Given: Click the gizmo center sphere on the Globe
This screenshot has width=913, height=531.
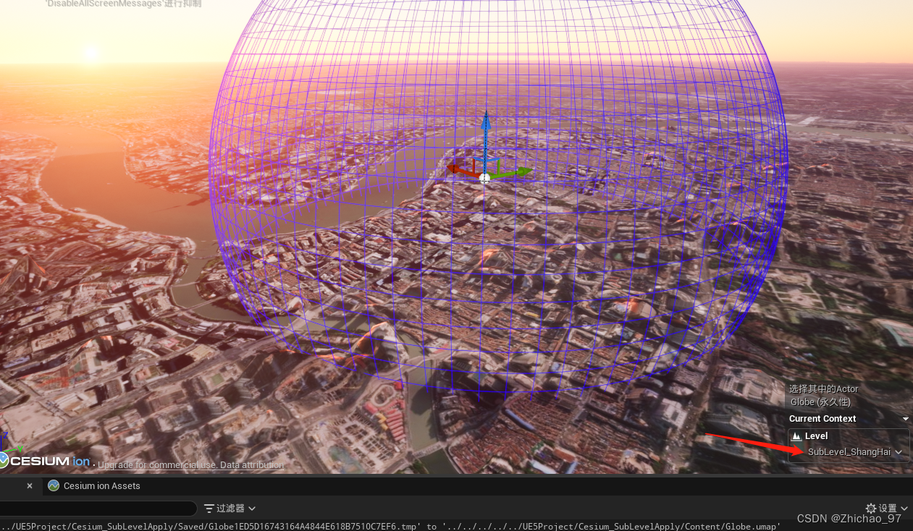Looking at the screenshot, I should 485,178.
